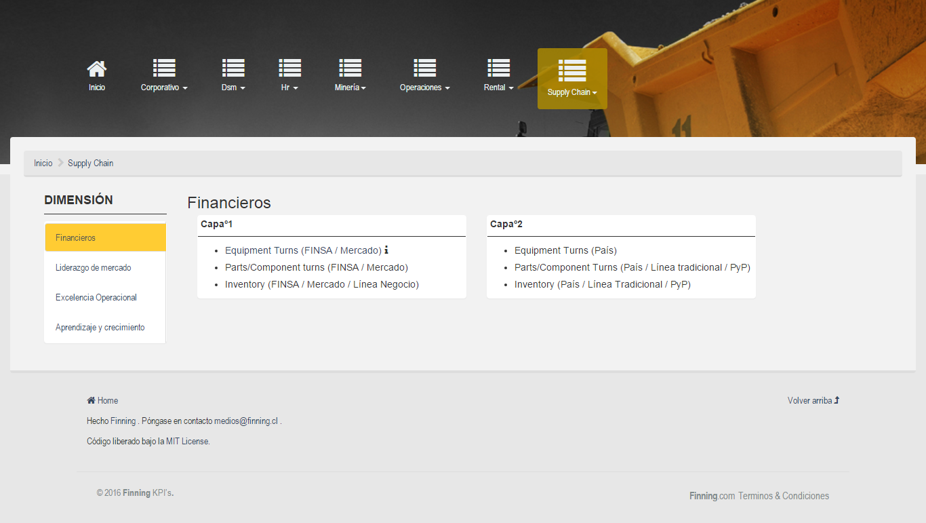Select Excelencia Operacional dimension

coord(96,298)
